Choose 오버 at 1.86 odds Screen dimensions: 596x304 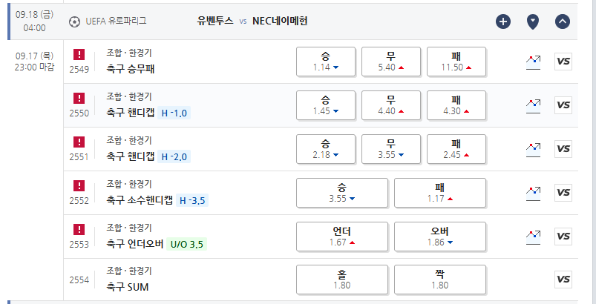pos(440,237)
